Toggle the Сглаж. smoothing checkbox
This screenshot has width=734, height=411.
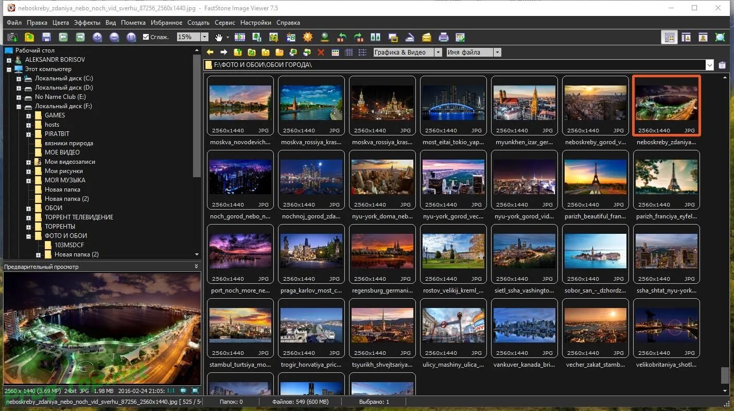click(x=146, y=37)
